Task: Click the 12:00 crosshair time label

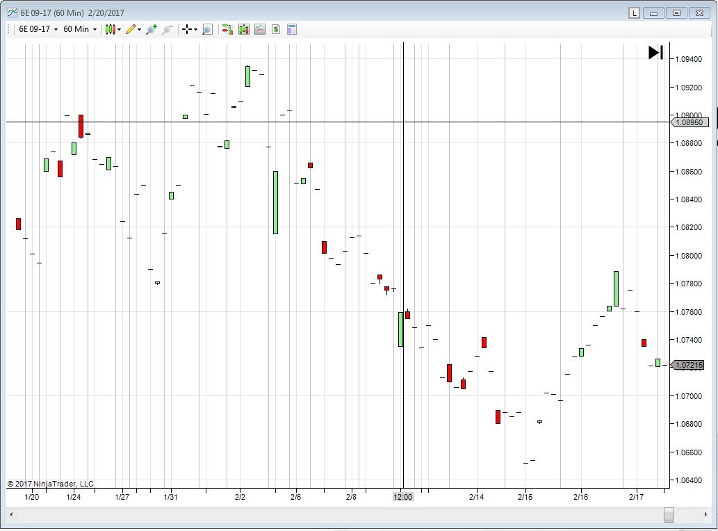Action: (403, 497)
